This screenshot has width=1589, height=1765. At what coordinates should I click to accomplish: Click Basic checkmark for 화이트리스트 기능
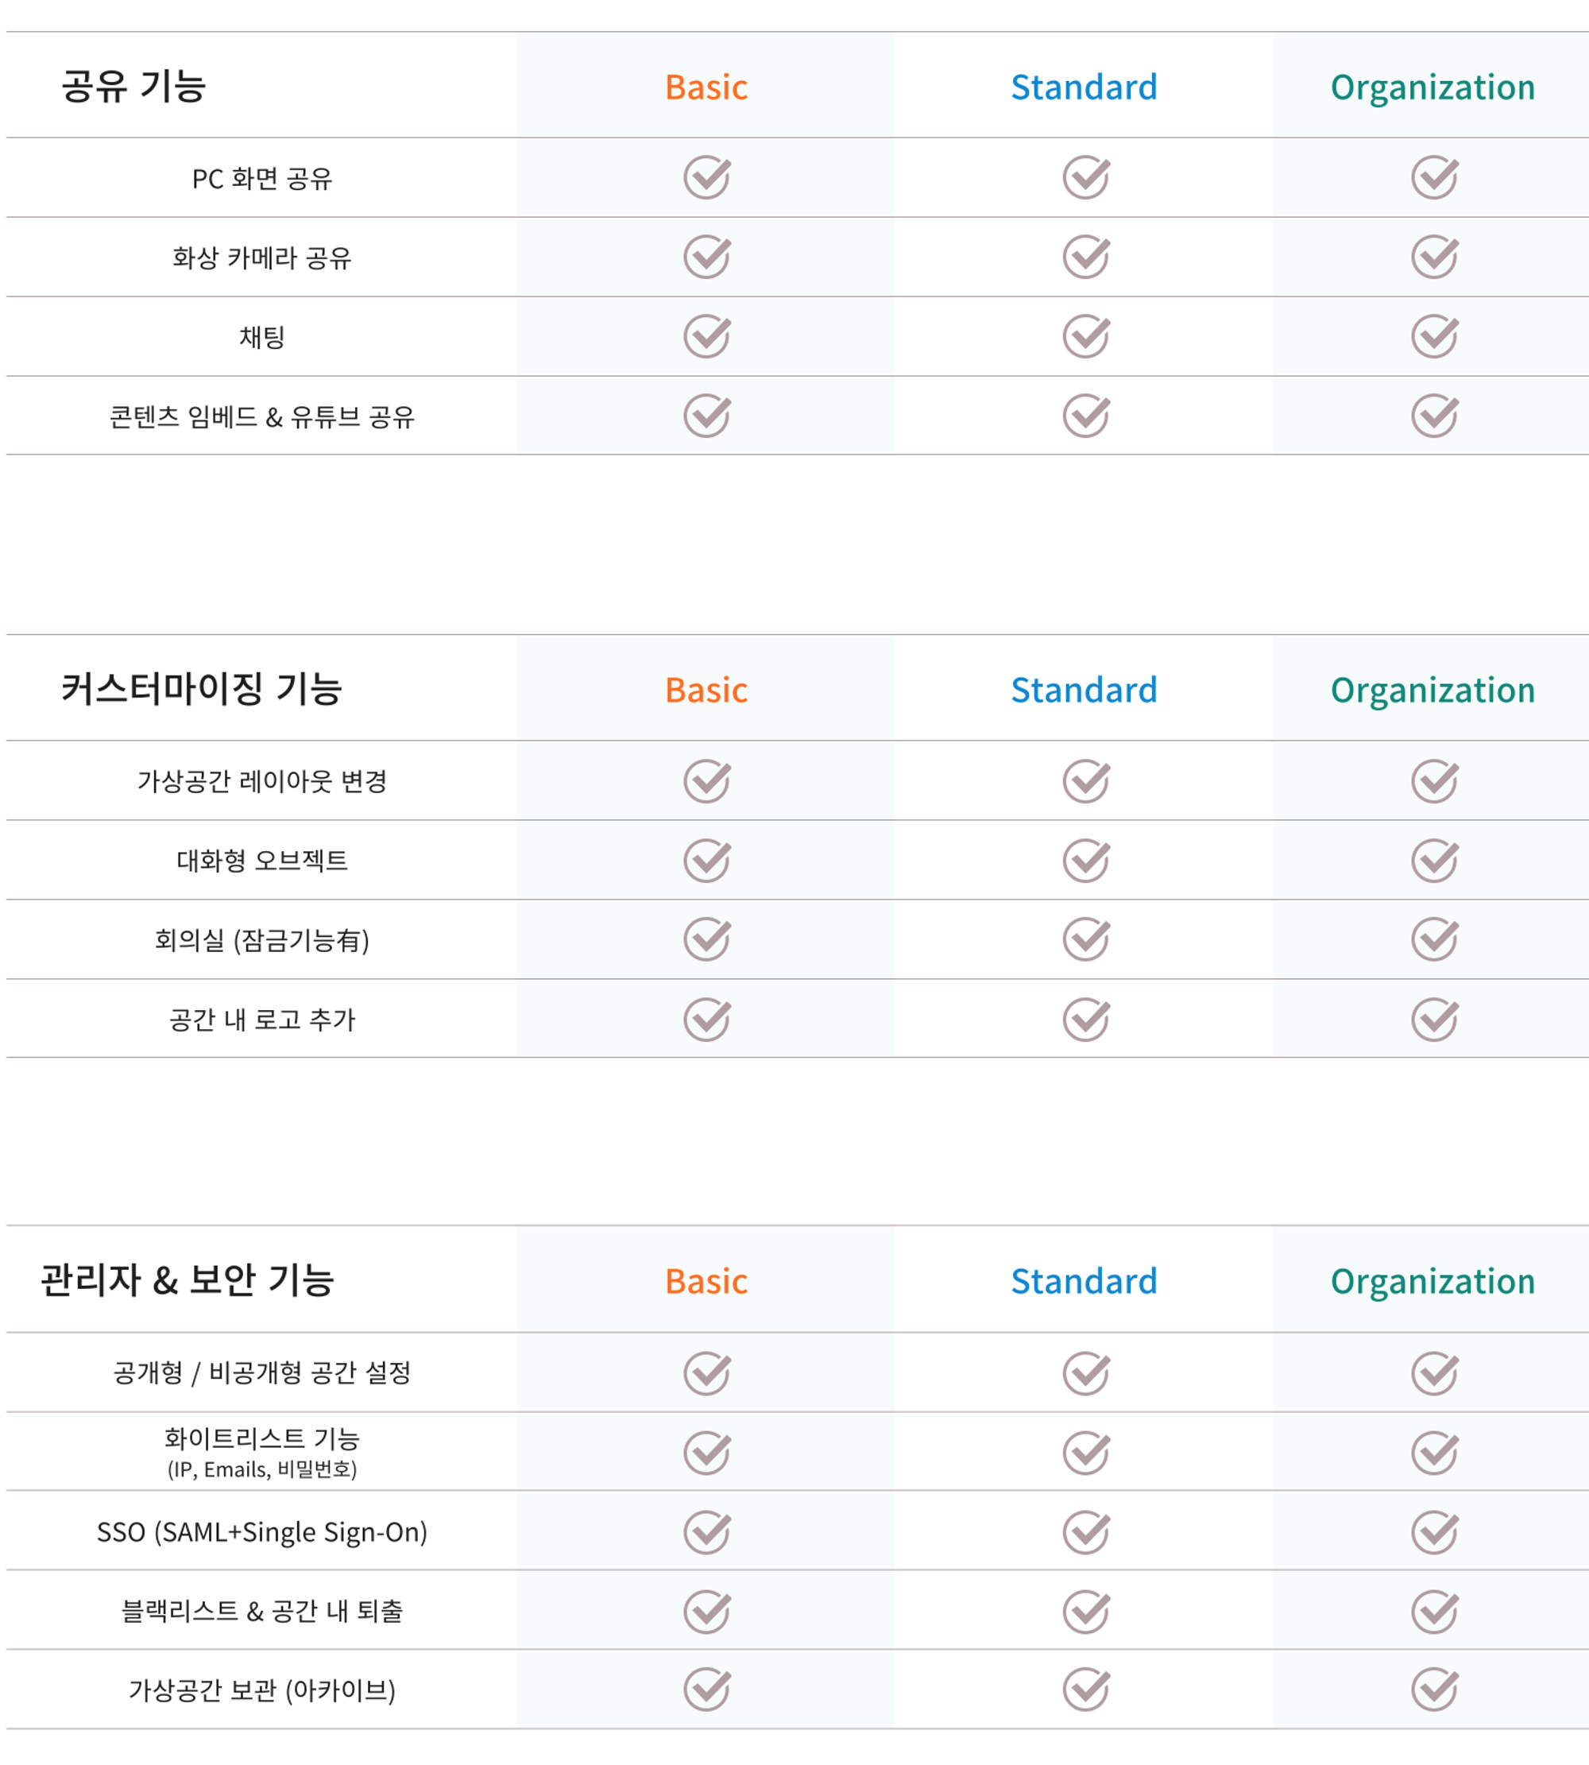pyautogui.click(x=706, y=1453)
